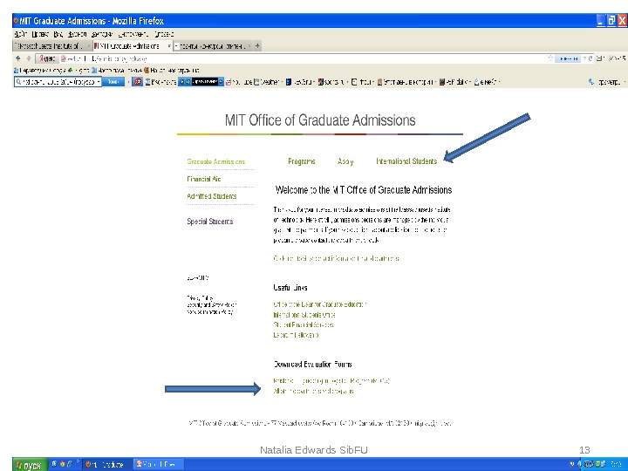Click the bookmark star in address bar
The height and width of the screenshot is (471, 628).
click(x=550, y=58)
